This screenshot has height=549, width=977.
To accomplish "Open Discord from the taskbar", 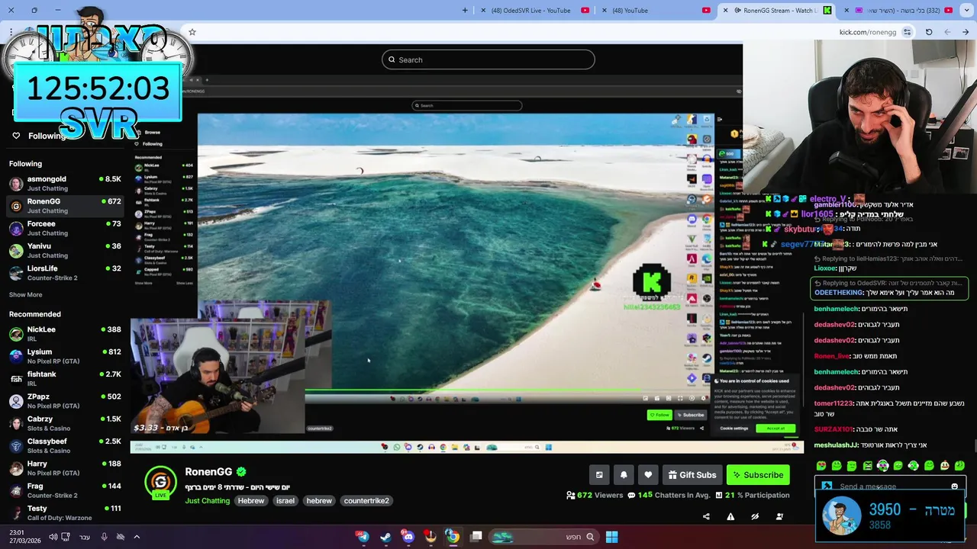I will [x=408, y=537].
